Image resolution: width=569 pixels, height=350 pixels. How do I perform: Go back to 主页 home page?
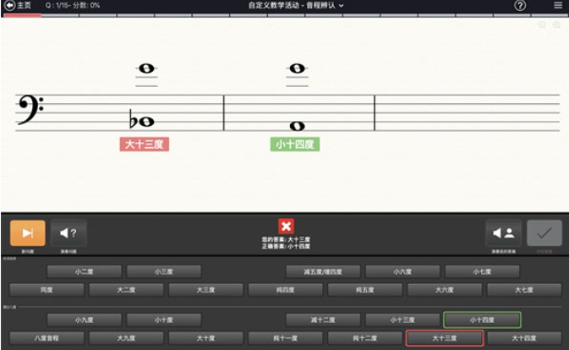[18, 5]
